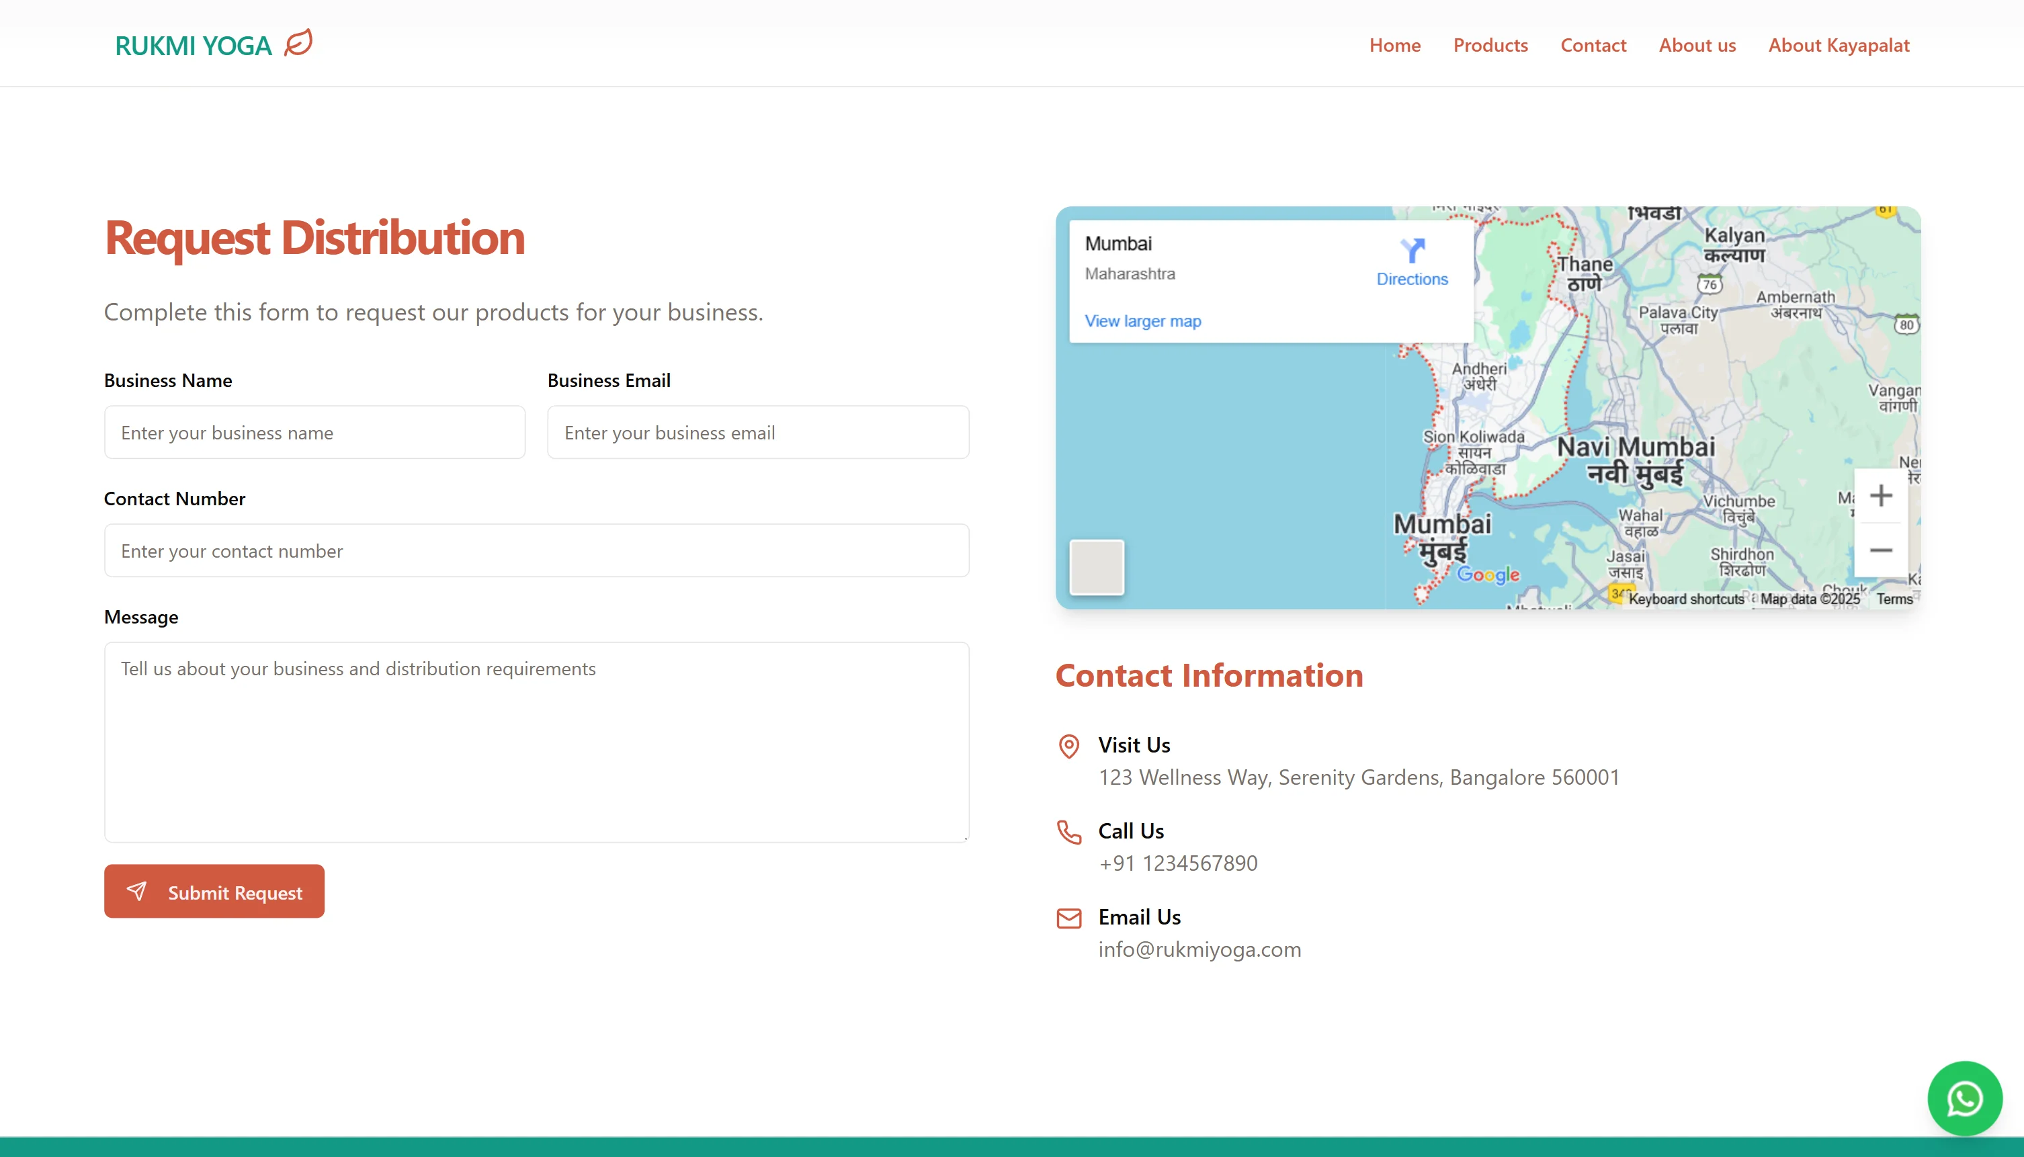
Task: Open map Keyboard shortcuts
Action: [1686, 599]
